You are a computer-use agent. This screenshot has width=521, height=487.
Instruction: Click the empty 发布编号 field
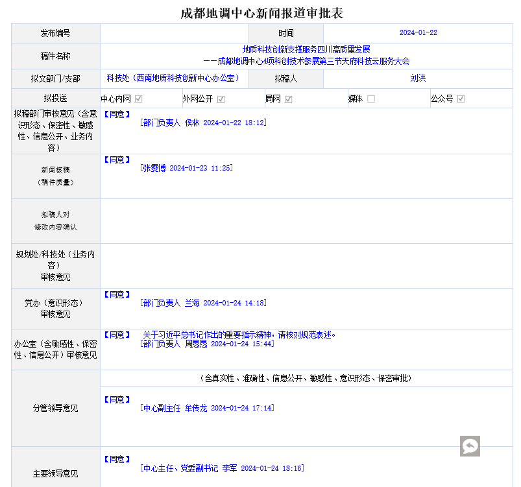tap(174, 33)
